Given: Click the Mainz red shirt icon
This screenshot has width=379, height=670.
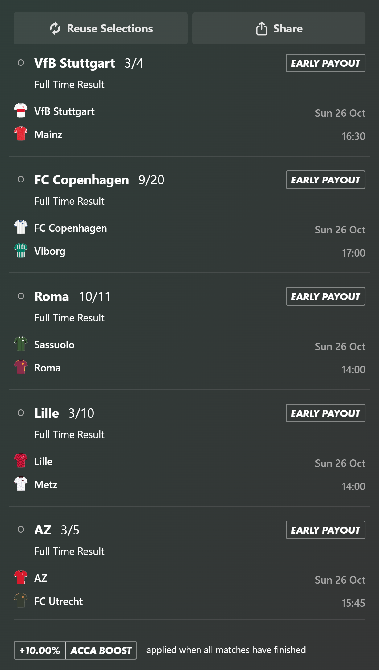Looking at the screenshot, I should [x=21, y=134].
